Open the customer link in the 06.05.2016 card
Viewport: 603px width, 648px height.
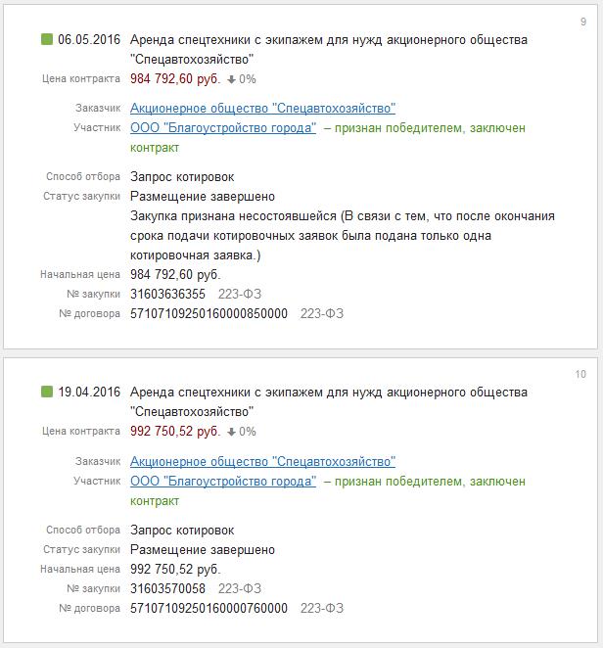[x=262, y=109]
